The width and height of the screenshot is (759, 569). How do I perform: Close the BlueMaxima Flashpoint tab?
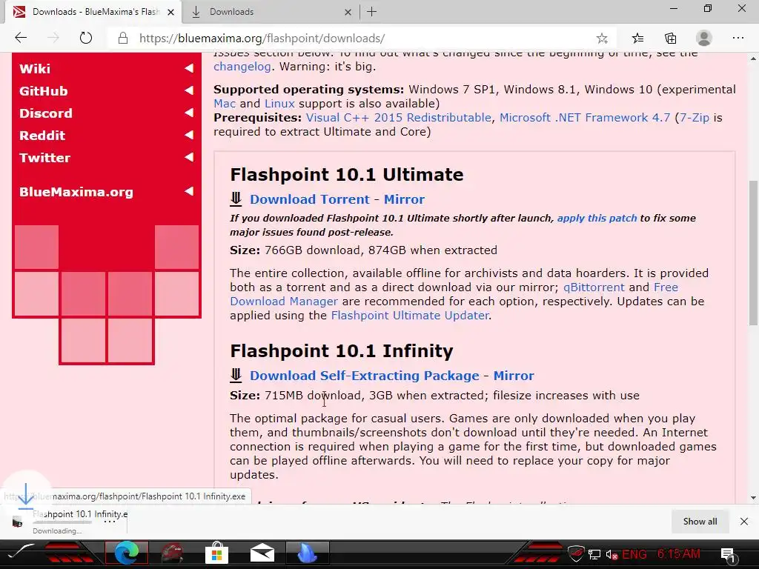coord(171,12)
